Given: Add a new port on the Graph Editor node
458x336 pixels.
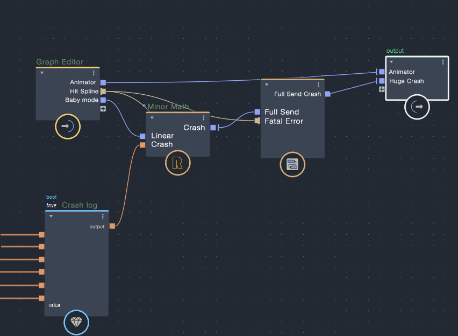Looking at the screenshot, I should coord(103,109).
